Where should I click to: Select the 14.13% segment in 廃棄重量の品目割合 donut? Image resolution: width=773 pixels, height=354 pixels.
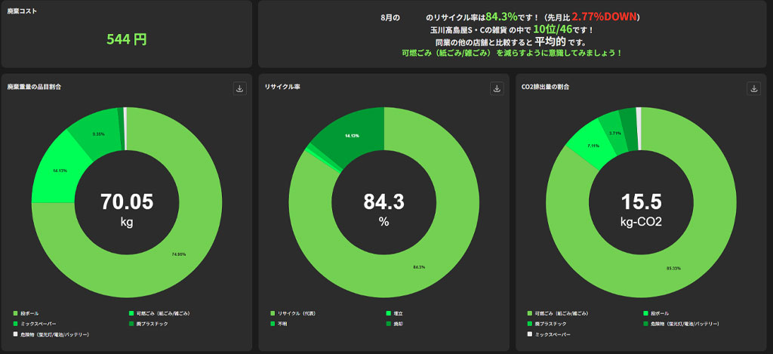pos(62,171)
